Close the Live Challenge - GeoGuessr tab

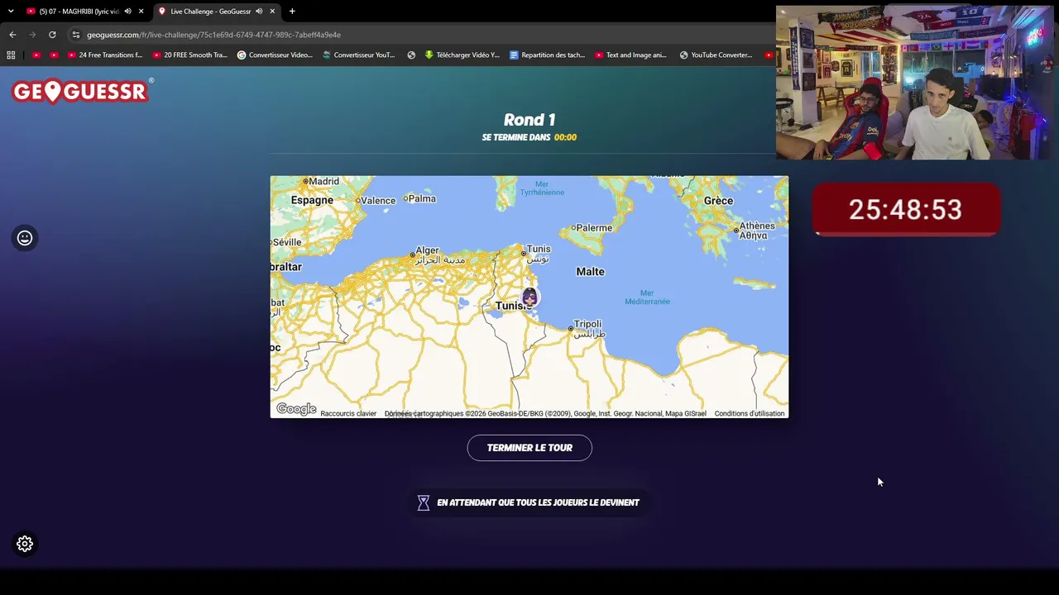pyautogui.click(x=272, y=12)
